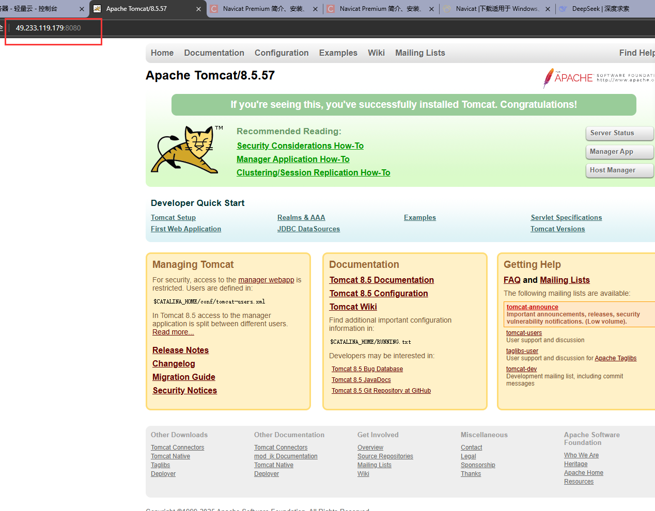Open the Realms & AAA link
Screen dimensions: 655x511
point(301,218)
